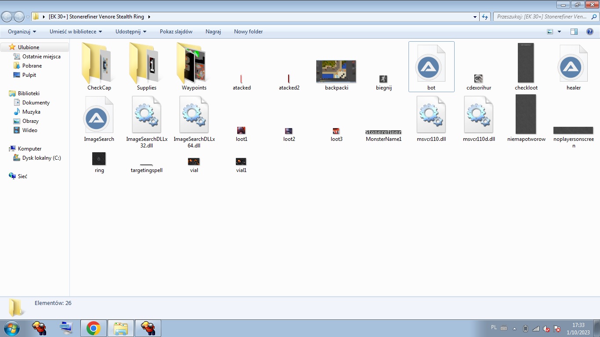Open Google Chrome from the taskbar
This screenshot has width=600, height=337.
point(93,328)
